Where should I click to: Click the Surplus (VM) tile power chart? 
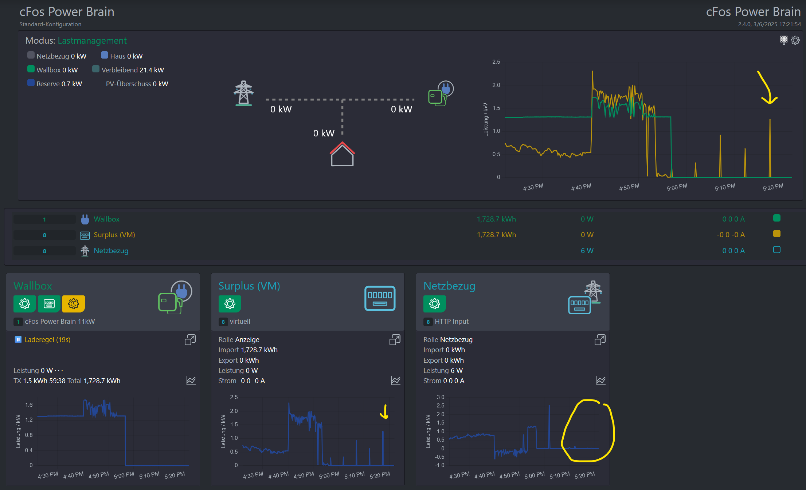(307, 437)
